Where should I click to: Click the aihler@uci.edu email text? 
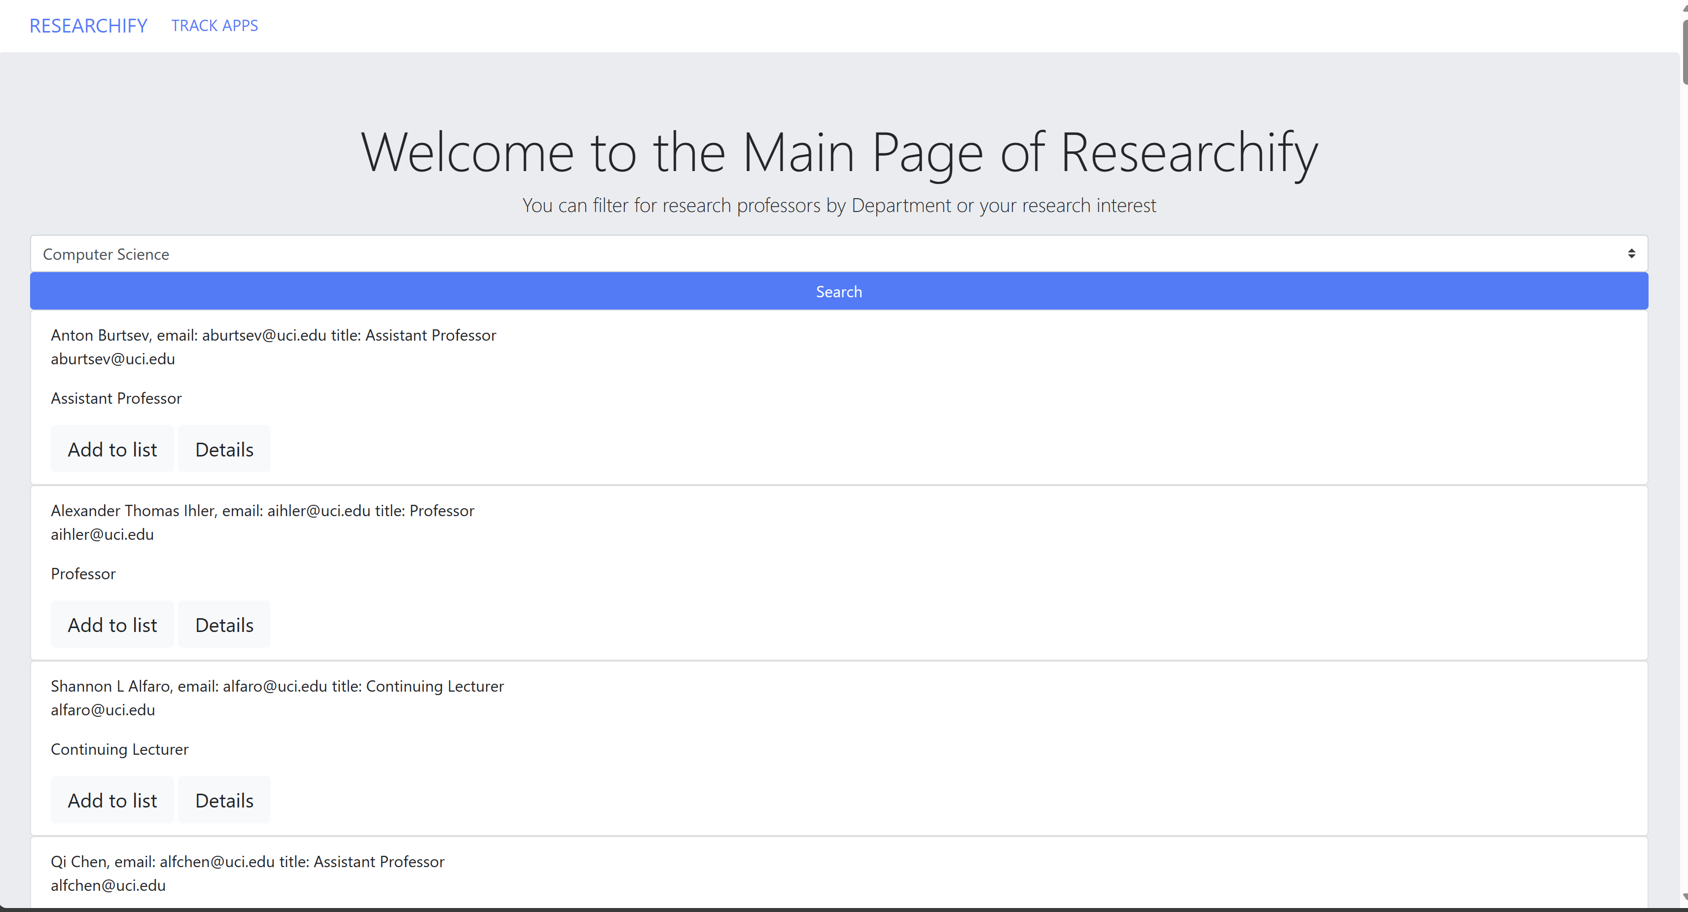click(102, 534)
